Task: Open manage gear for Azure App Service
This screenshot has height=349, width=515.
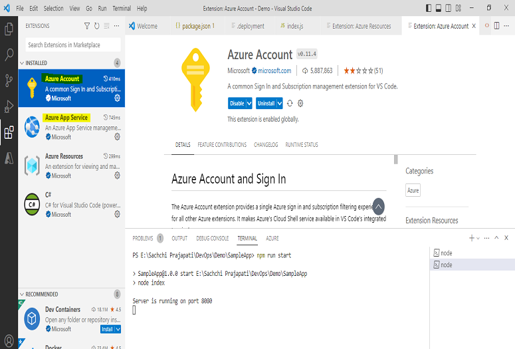Action: pos(117,137)
